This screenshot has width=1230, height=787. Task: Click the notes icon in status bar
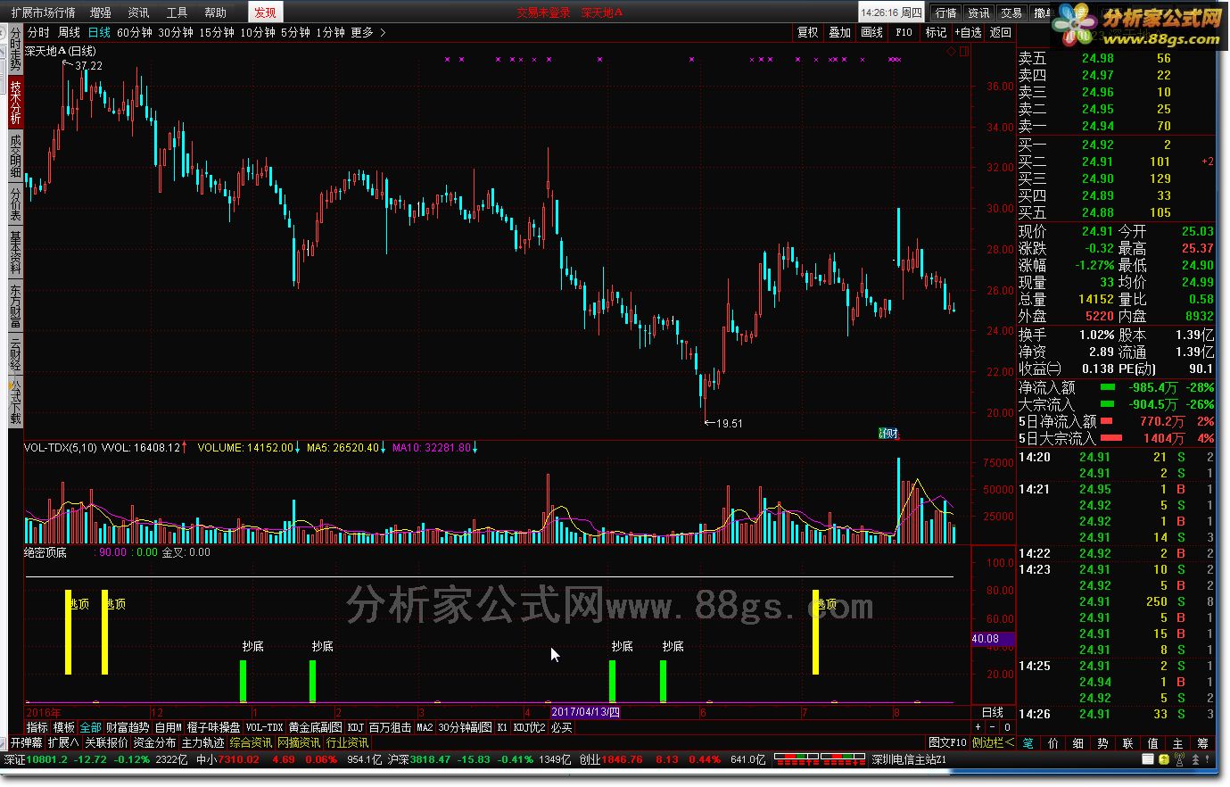[1147, 759]
